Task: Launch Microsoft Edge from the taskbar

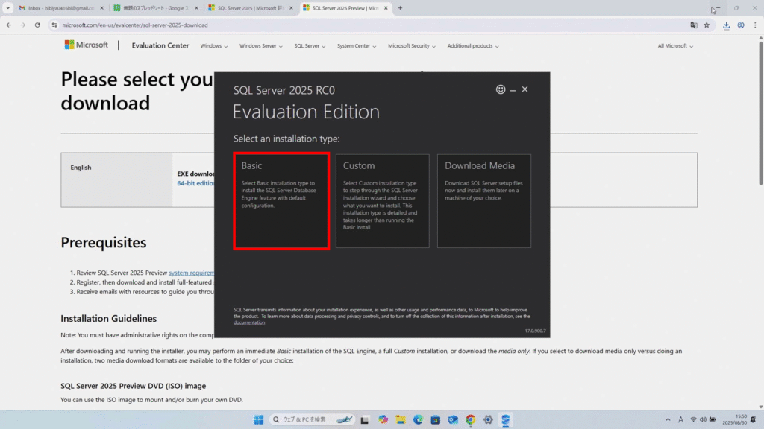Action: pyautogui.click(x=418, y=419)
